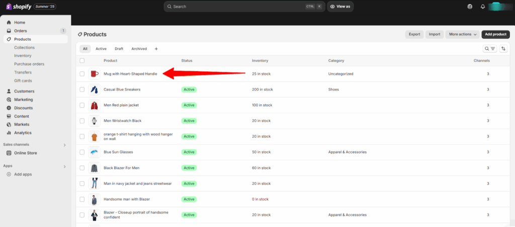Viewport: 515px width, 227px height.
Task: Click the top Search input field
Action: pyautogui.click(x=236, y=7)
